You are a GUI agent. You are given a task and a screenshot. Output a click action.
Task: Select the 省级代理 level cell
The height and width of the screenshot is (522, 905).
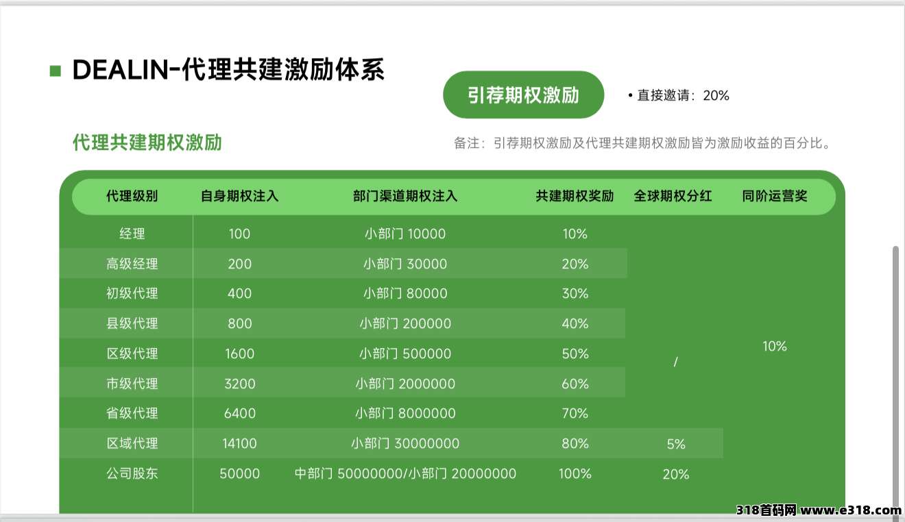click(132, 413)
